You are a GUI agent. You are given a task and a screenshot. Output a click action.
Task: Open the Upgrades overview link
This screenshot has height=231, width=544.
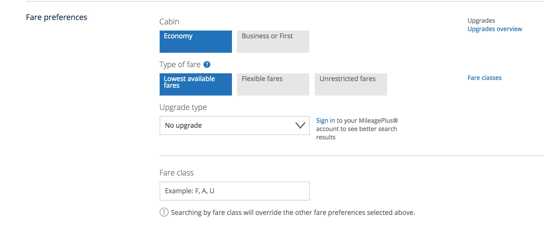(495, 29)
